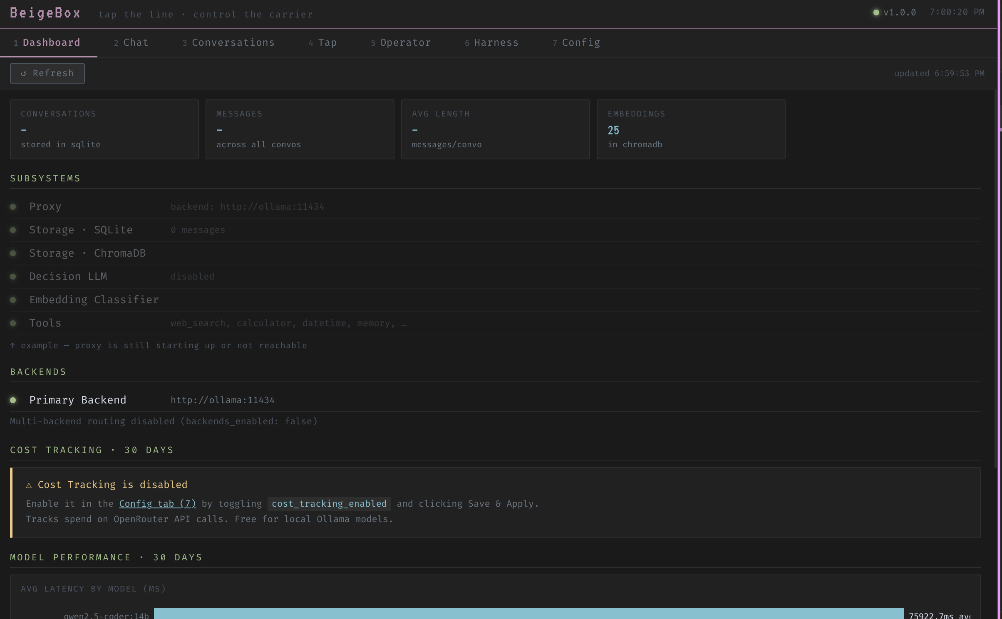Click the green version status dot
Viewport: 1002px width, 619px height.
coord(876,12)
